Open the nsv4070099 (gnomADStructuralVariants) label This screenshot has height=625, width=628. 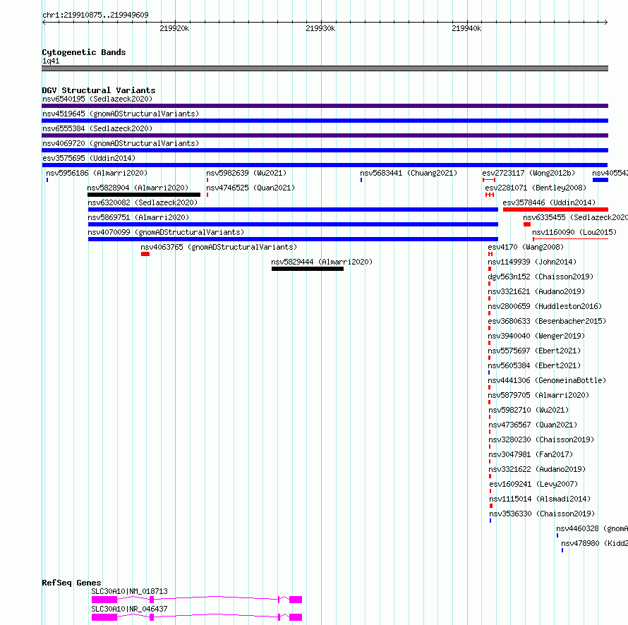(166, 232)
